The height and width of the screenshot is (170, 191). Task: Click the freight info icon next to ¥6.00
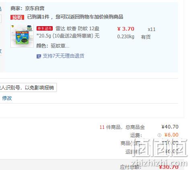click(159, 135)
